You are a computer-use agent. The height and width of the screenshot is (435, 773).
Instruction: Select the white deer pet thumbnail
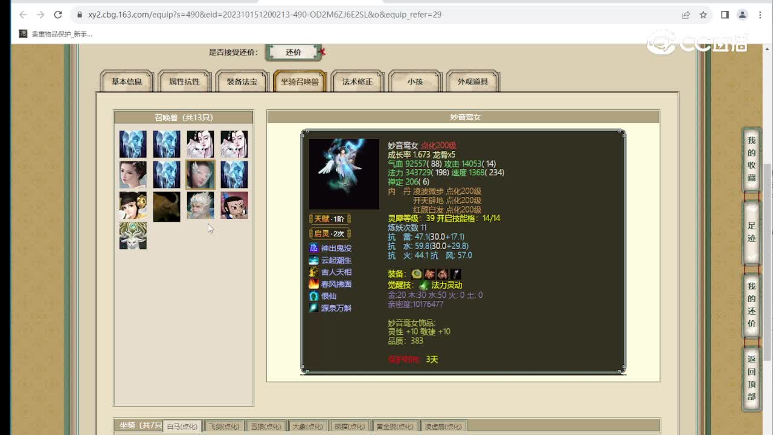[133, 236]
